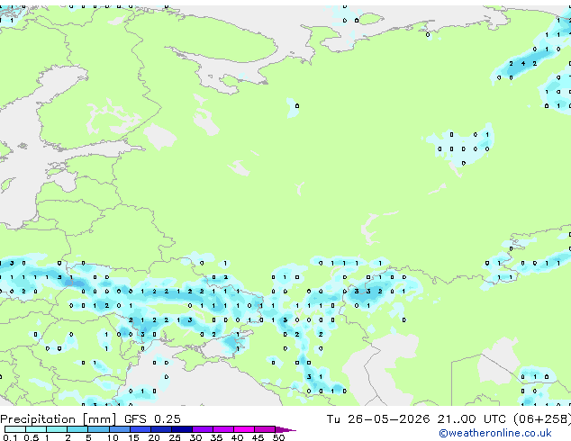
Task: Click legend swatch between 0.1 and 0.5
Action: [x=15, y=429]
